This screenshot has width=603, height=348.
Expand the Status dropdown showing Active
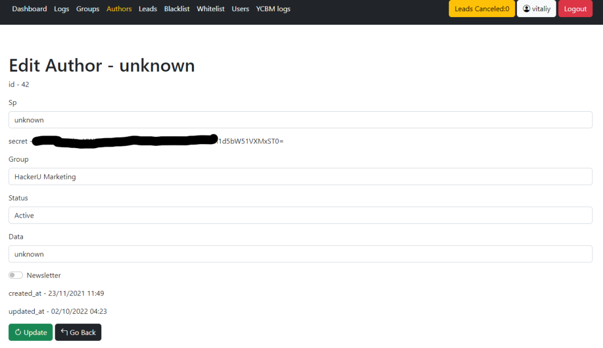[300, 215]
